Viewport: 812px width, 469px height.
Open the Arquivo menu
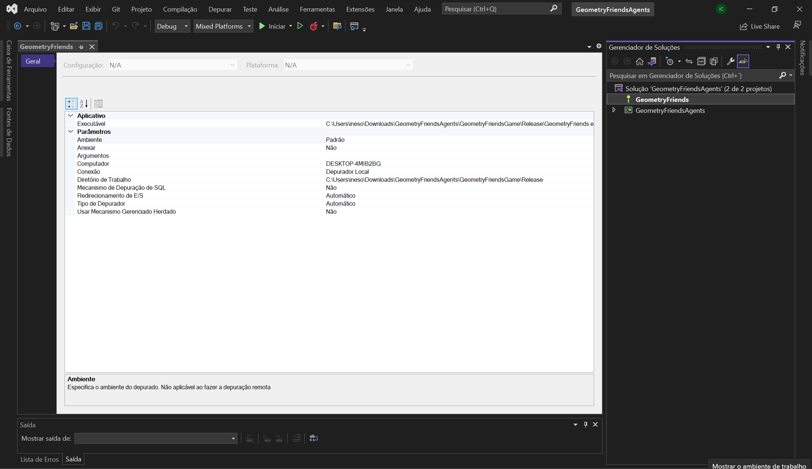pos(35,9)
